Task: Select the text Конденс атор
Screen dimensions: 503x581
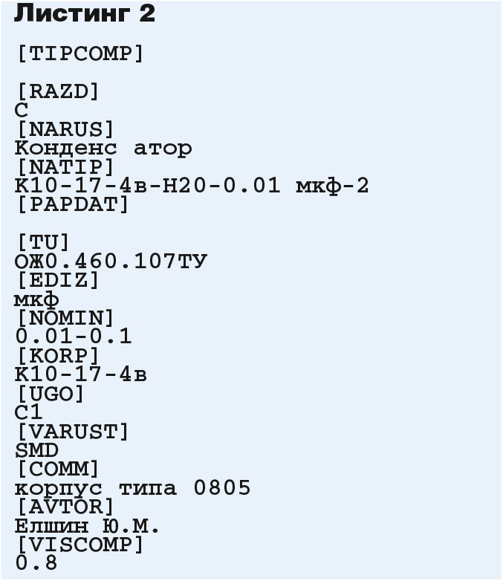Action: click(x=103, y=149)
